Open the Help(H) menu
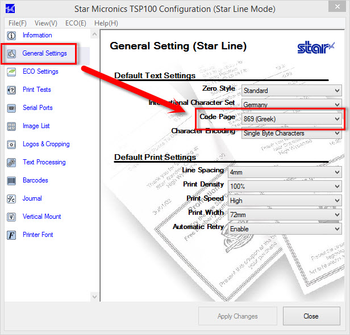 click(x=106, y=23)
